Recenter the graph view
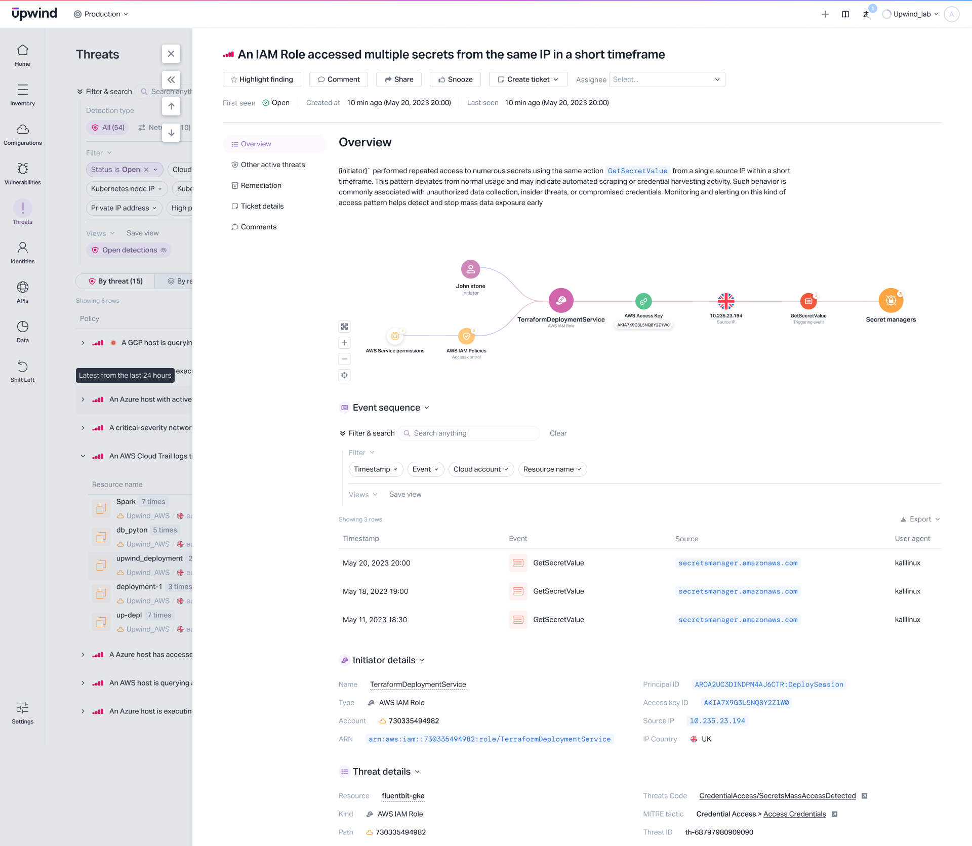972x846 pixels. 344,375
